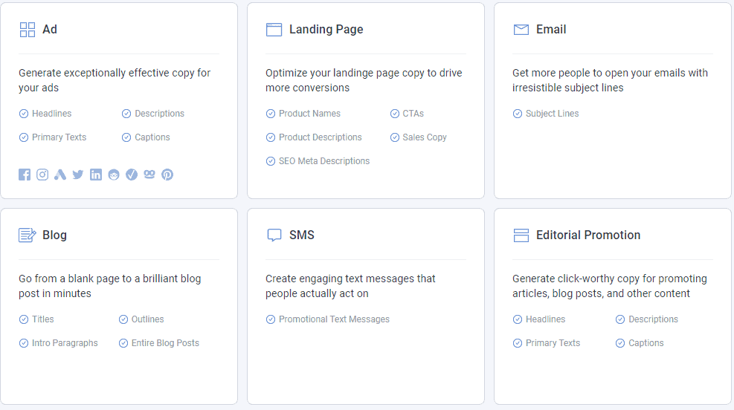Select the Intro Paragraphs feature
Image resolution: width=734 pixels, height=410 pixels.
65,343
